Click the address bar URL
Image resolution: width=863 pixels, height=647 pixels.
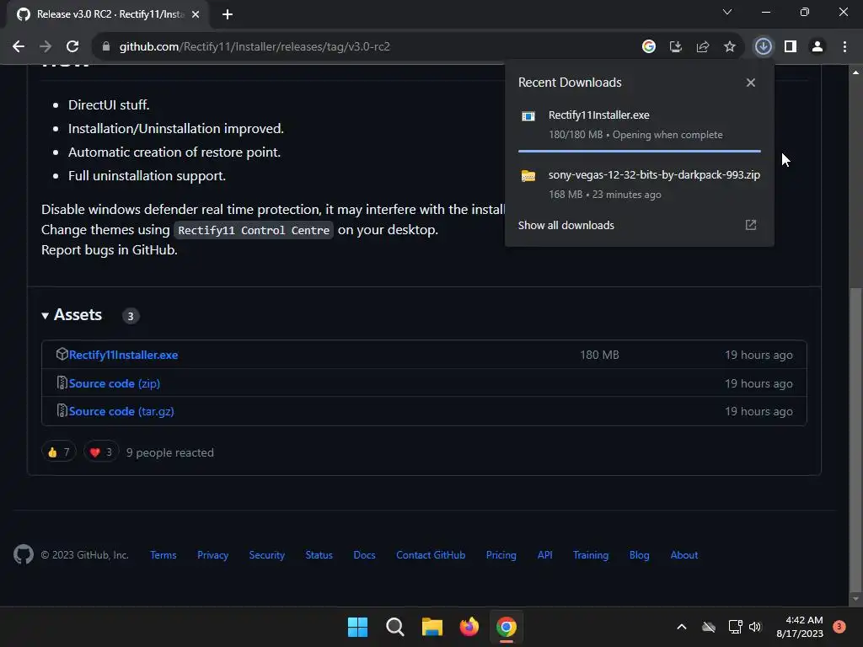[255, 47]
